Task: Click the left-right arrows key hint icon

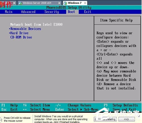Action: click(x=25, y=109)
